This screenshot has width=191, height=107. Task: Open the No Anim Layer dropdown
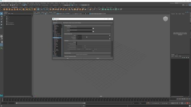point(165,103)
